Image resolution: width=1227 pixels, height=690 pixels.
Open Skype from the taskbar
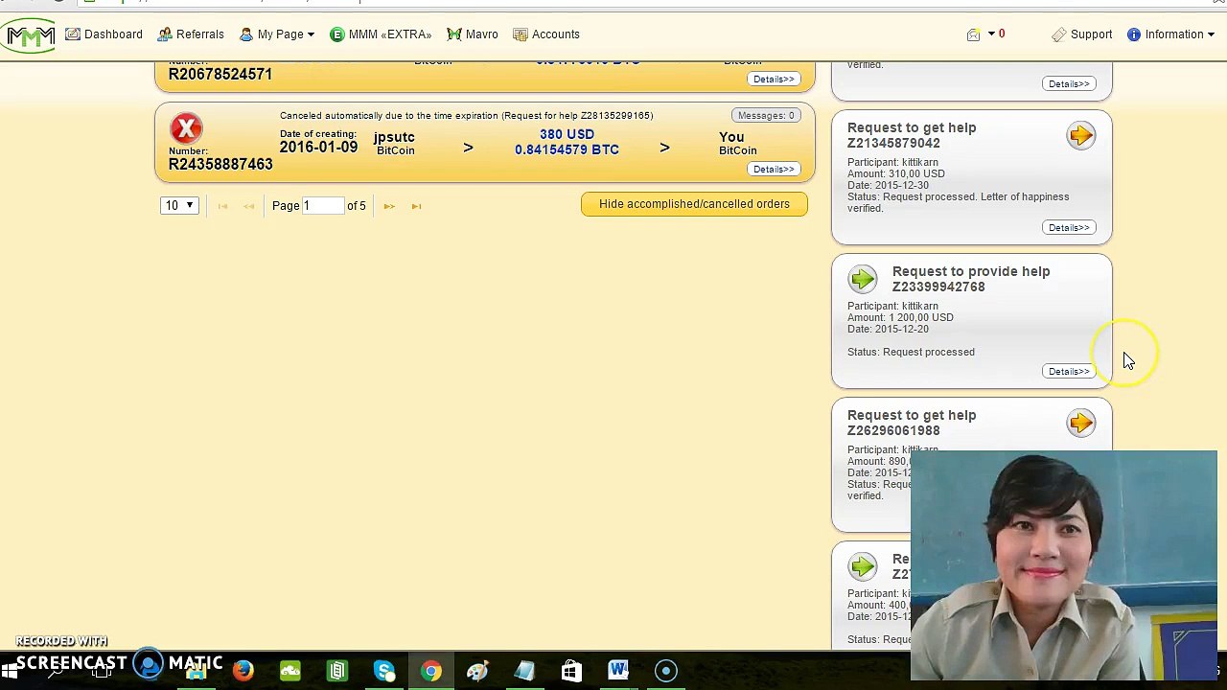(x=383, y=671)
